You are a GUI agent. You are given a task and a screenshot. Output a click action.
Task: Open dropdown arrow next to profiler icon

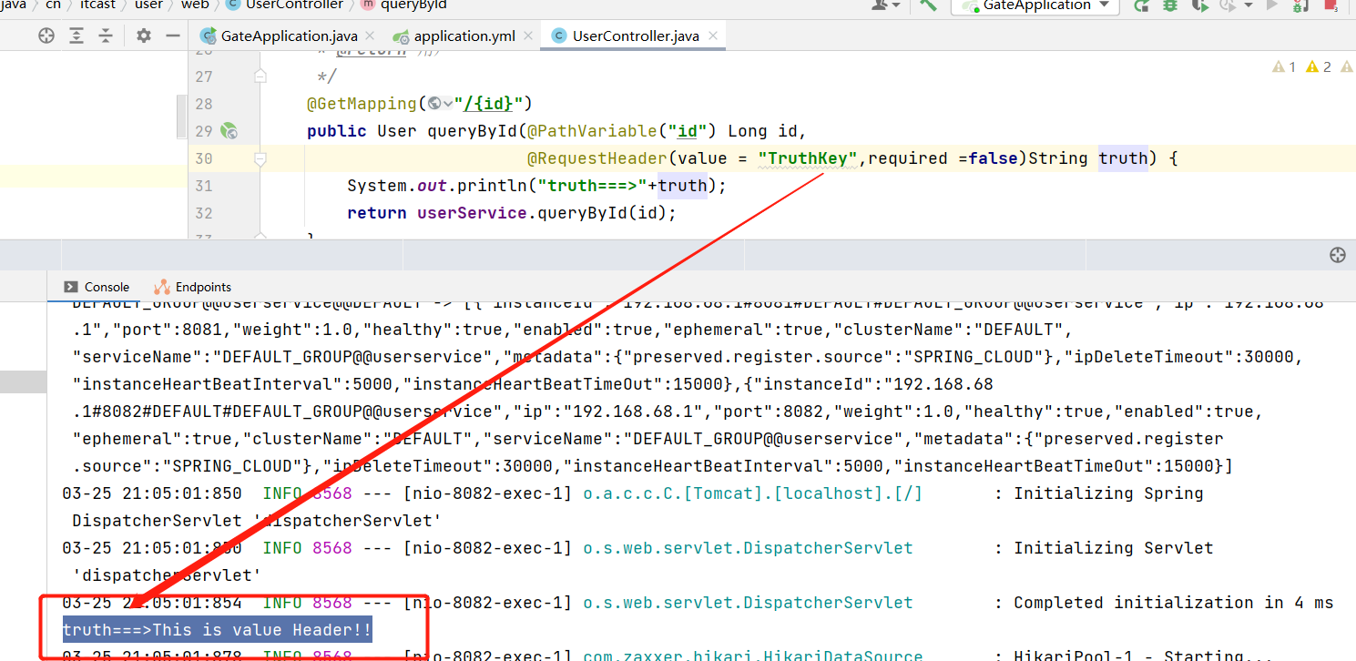1249,5
